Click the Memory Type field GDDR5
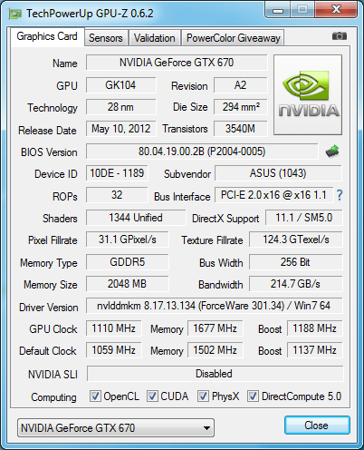 127,262
